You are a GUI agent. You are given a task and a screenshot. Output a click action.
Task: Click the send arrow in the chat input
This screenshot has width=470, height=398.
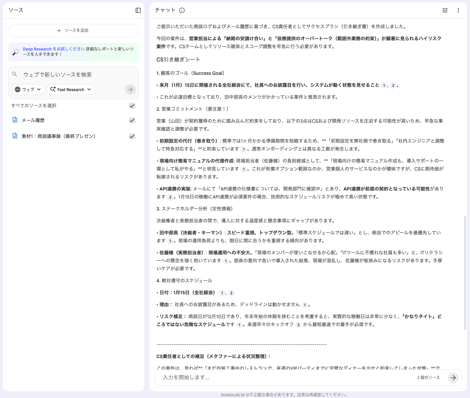tap(453, 378)
